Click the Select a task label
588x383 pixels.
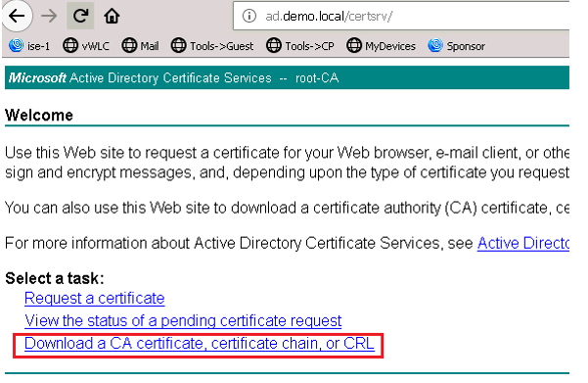pyautogui.click(x=55, y=278)
